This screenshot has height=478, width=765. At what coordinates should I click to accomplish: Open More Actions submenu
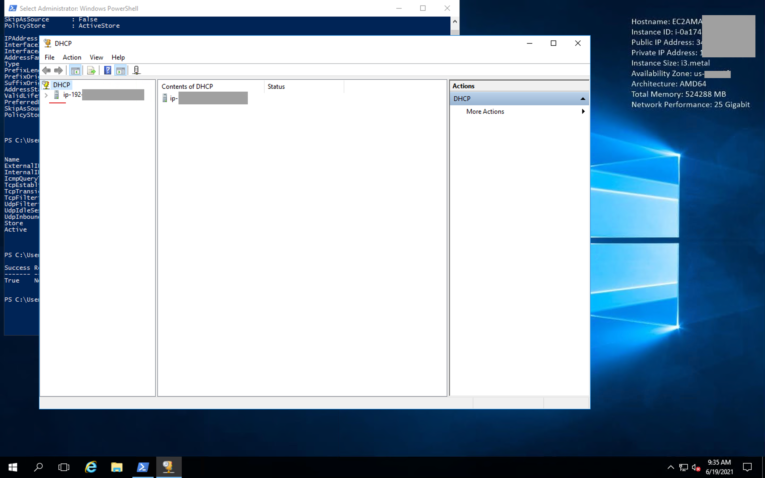[519, 111]
